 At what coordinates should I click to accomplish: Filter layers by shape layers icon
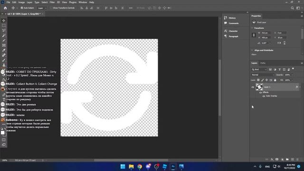pos(284,69)
